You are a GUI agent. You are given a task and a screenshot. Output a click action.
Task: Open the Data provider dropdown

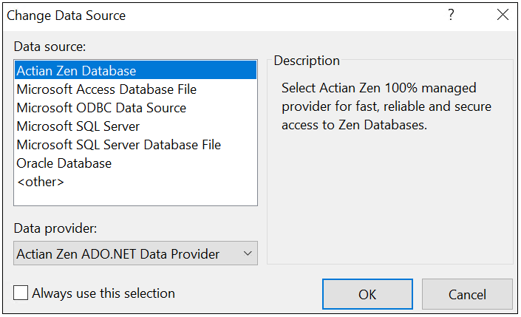(135, 253)
